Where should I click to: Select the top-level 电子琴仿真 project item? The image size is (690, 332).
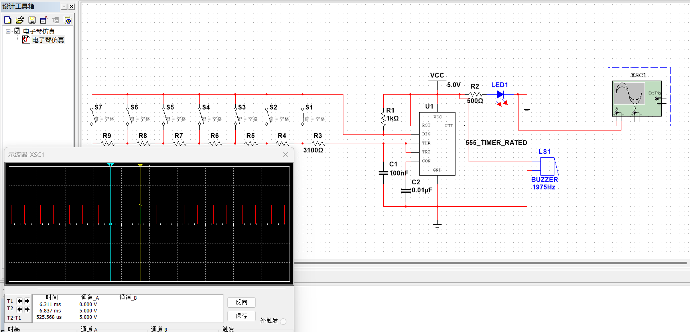click(39, 31)
